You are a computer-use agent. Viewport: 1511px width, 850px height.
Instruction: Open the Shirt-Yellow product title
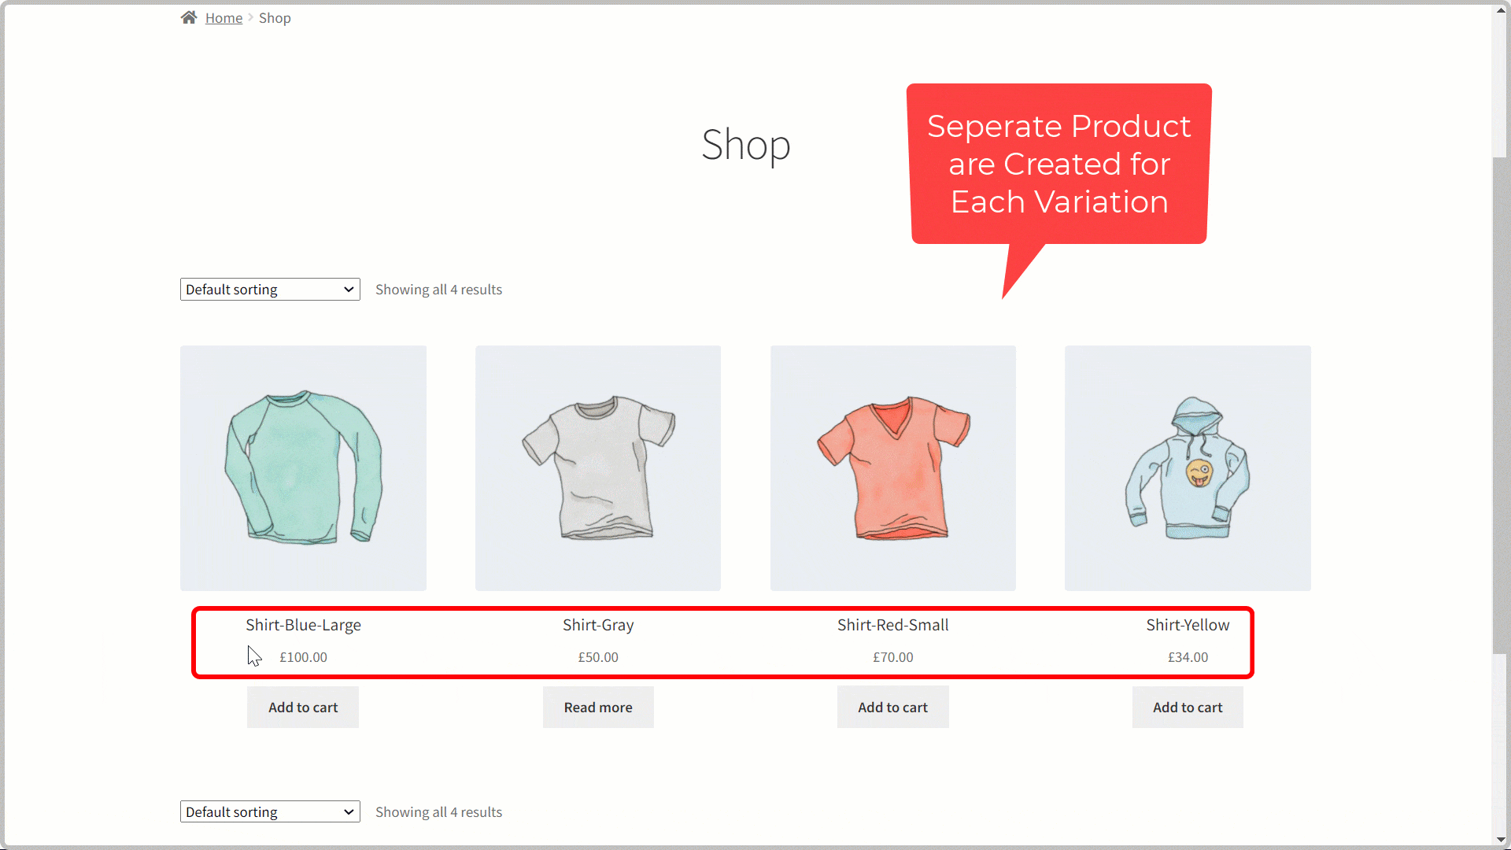[1188, 625]
